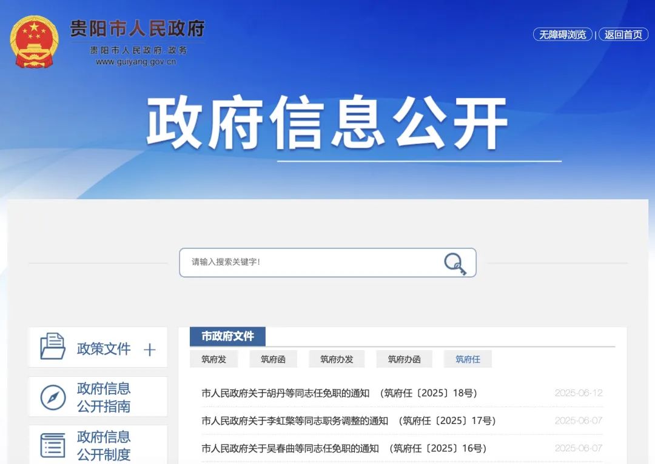Open the 胡丹 appointment notice No. 18
The image size is (655, 464).
[339, 393]
